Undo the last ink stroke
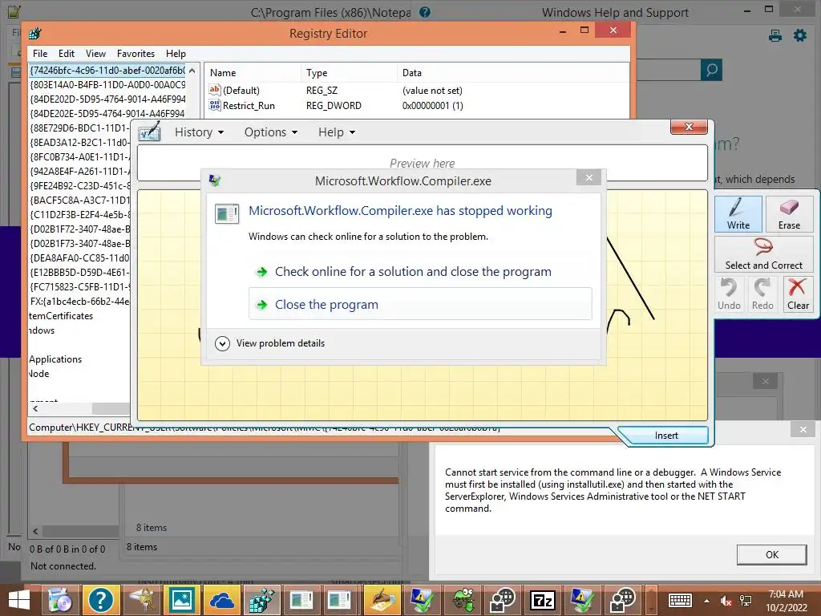 click(729, 294)
